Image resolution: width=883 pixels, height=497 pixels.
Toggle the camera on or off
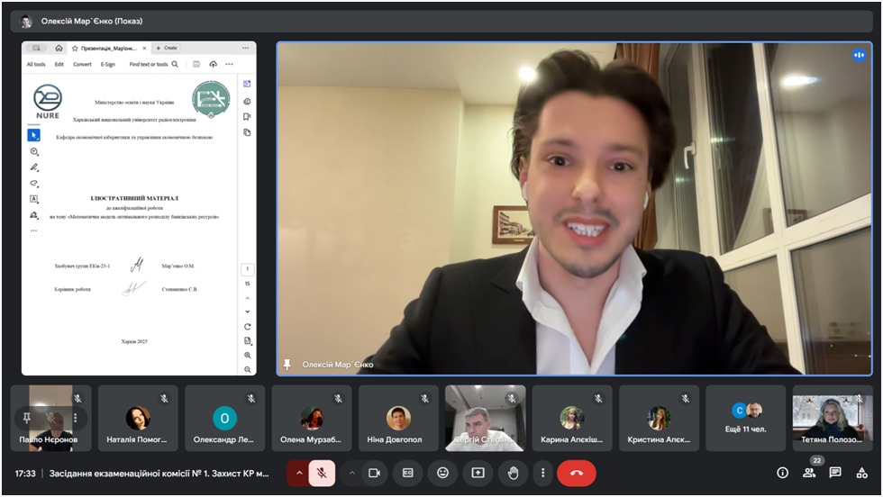point(374,473)
